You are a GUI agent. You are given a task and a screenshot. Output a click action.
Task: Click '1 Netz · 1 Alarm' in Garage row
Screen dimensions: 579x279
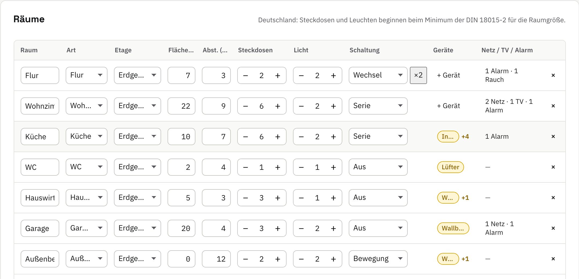(x=500, y=228)
